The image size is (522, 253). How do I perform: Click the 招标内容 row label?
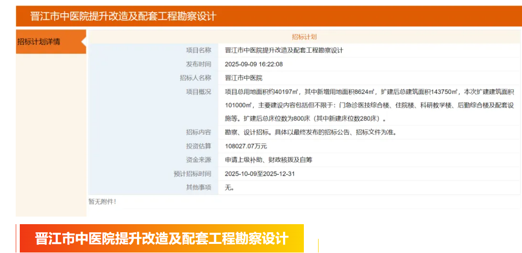click(x=198, y=132)
